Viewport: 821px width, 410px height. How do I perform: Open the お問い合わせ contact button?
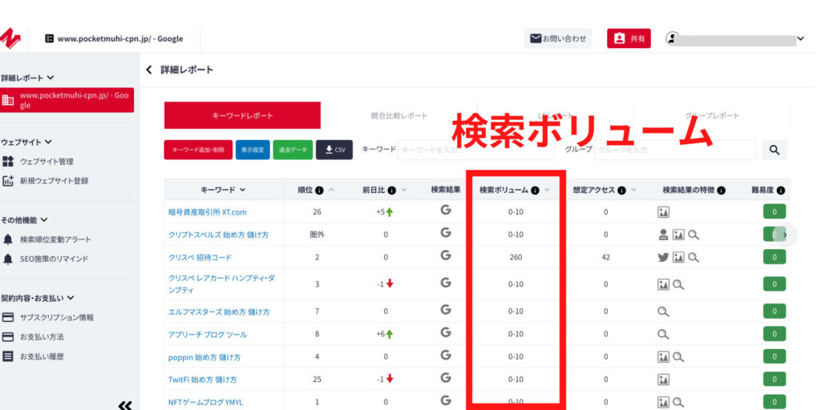click(558, 38)
